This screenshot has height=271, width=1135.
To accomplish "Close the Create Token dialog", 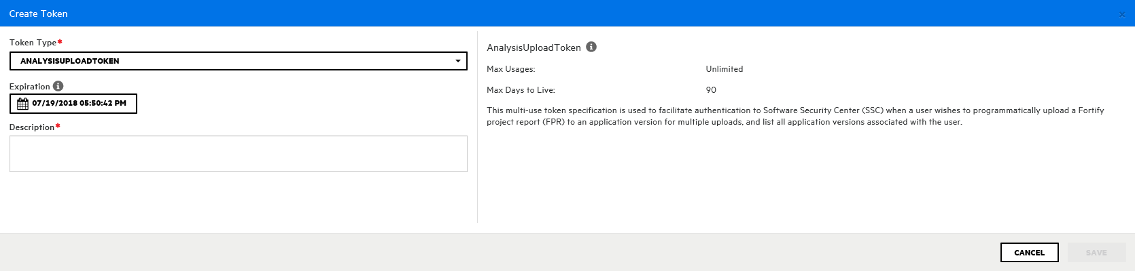I will (1121, 14).
